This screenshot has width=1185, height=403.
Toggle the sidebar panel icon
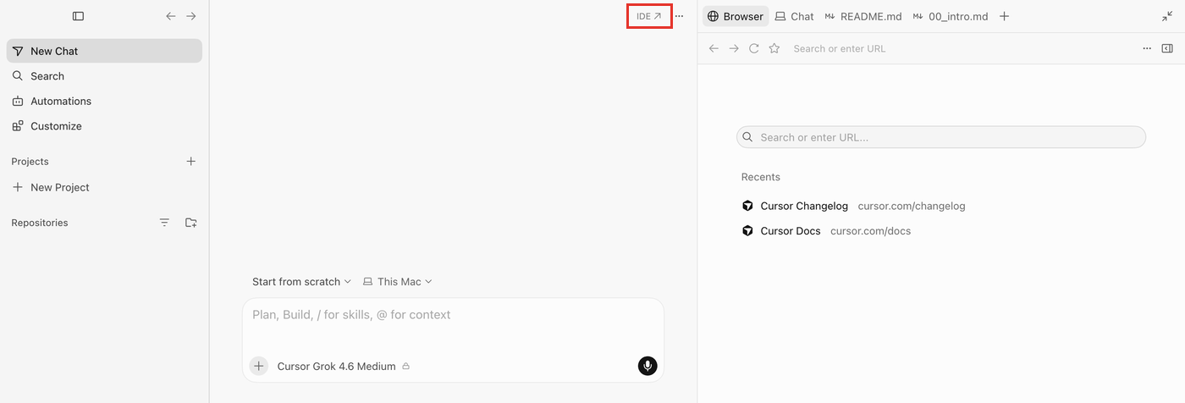[78, 16]
